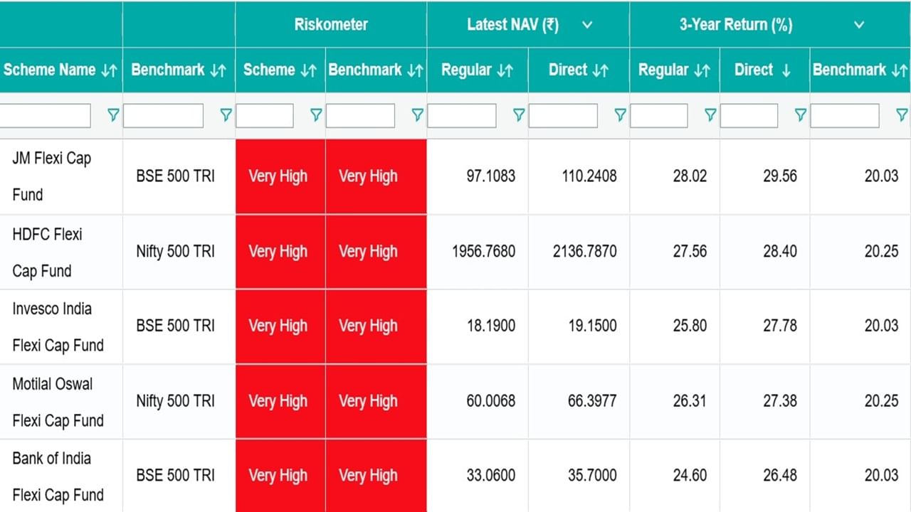Click BSE 500 TRI in Bank of India row

click(x=175, y=476)
